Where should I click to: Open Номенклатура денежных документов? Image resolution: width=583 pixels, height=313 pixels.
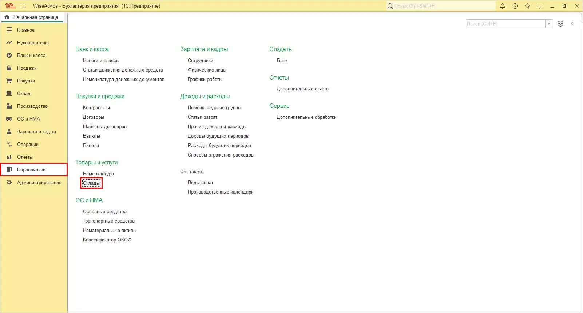point(124,79)
